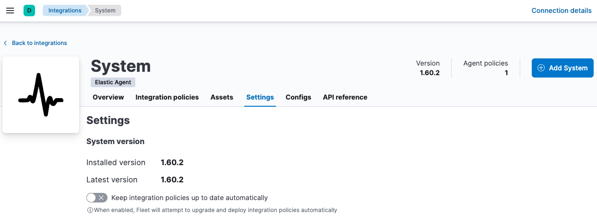Click the green D space avatar

(x=29, y=11)
